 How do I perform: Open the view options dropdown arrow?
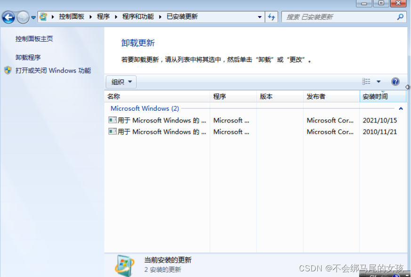(x=379, y=81)
